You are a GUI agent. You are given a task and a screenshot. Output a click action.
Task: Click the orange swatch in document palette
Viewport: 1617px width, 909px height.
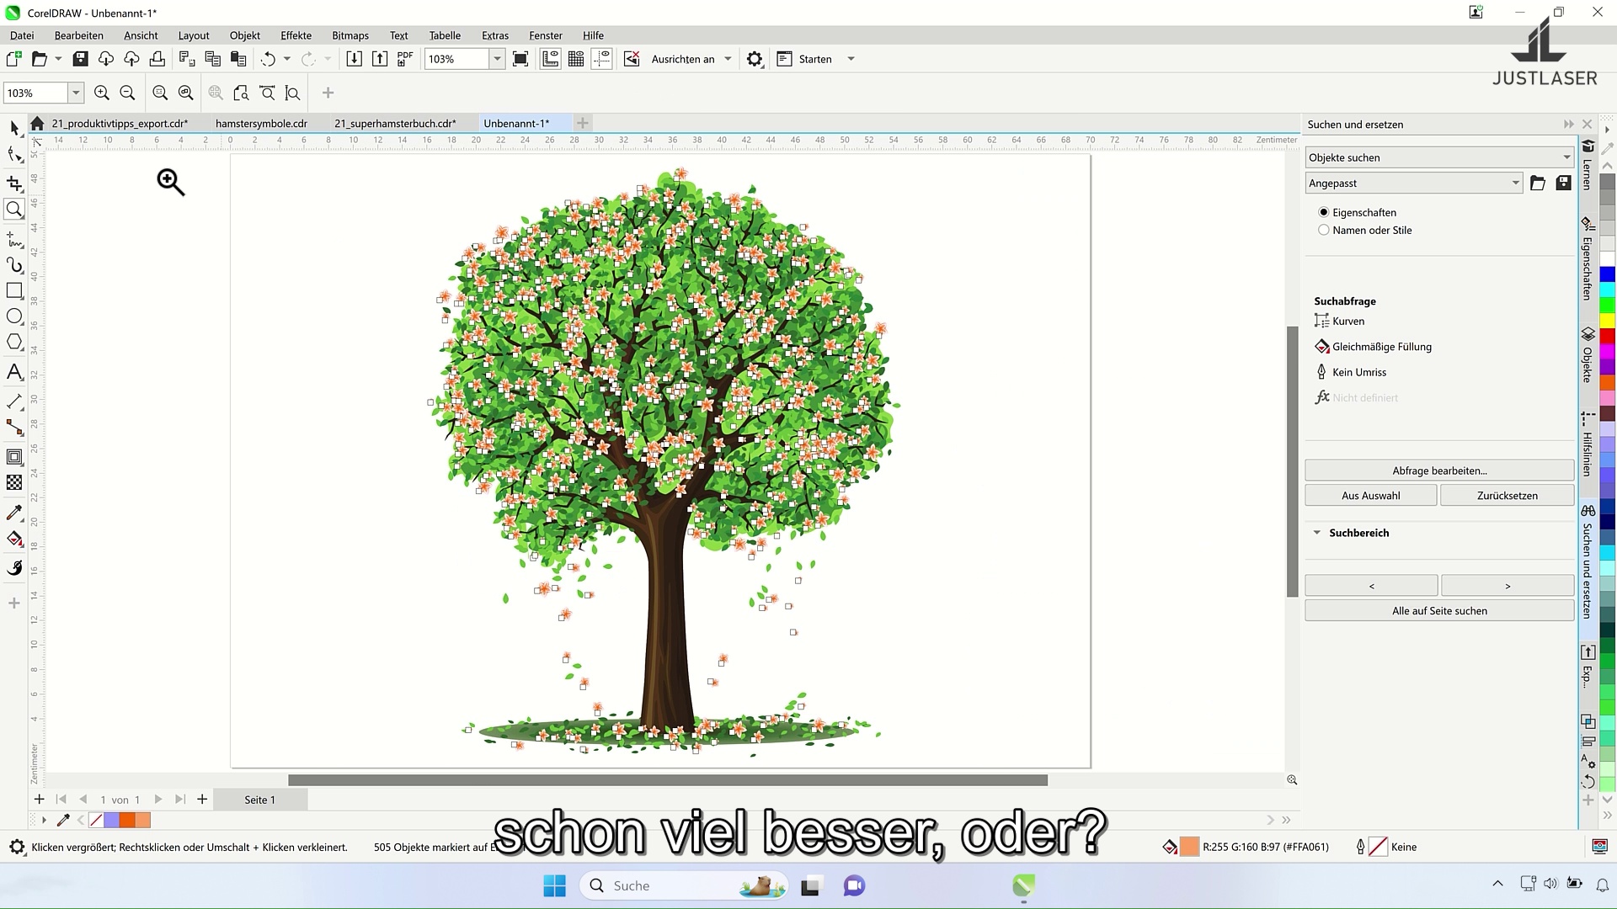pyautogui.click(x=127, y=820)
